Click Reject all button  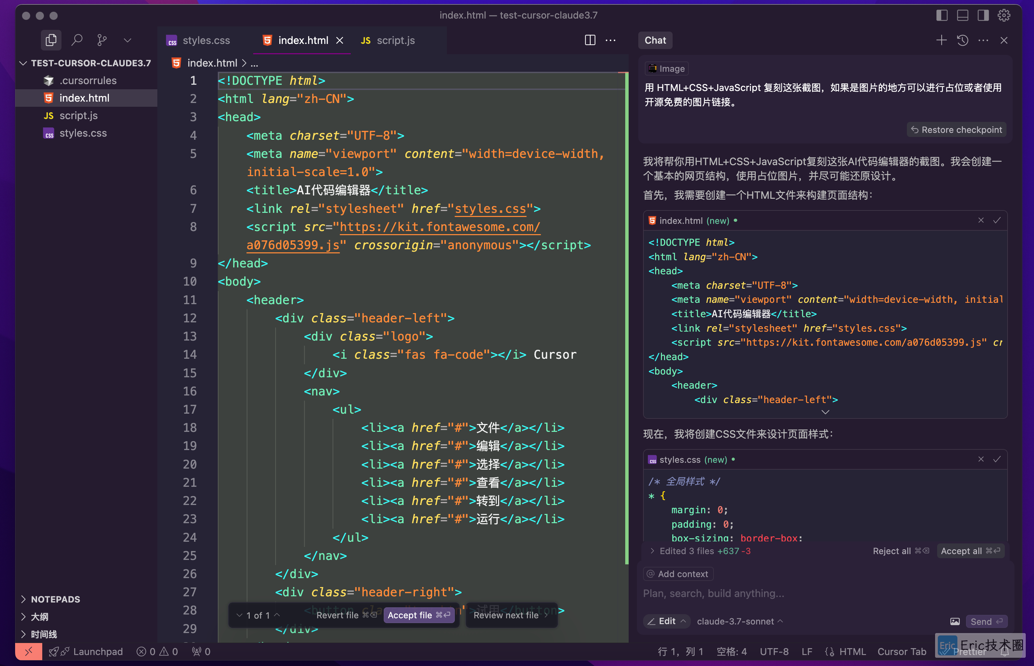(x=901, y=551)
